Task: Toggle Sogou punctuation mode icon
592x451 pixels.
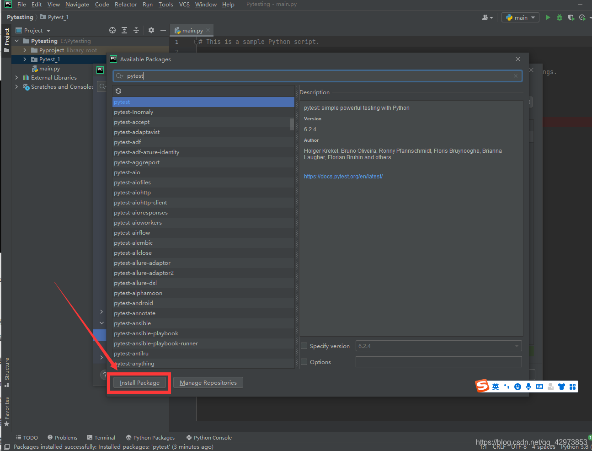Action: coord(507,387)
